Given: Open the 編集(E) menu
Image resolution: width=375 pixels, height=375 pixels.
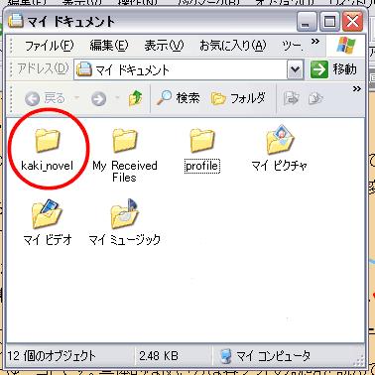Looking at the screenshot, I should 109,46.
